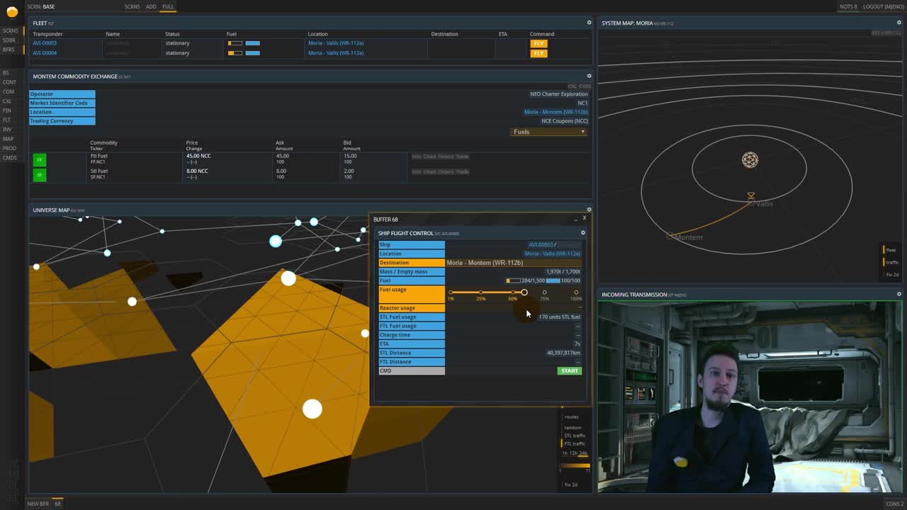Switch to FULL screen mode tab

point(168,6)
